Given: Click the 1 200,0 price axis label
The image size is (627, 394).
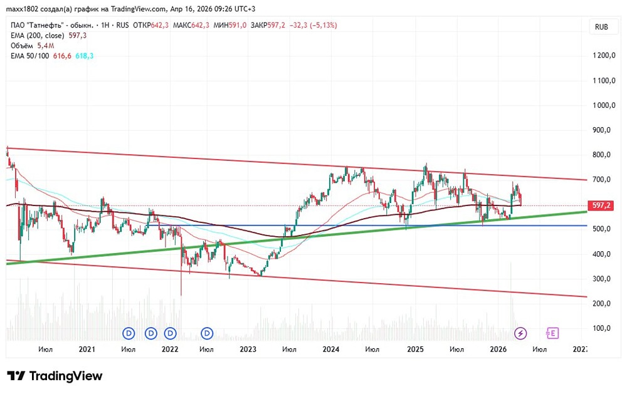Looking at the screenshot, I should [x=603, y=56].
